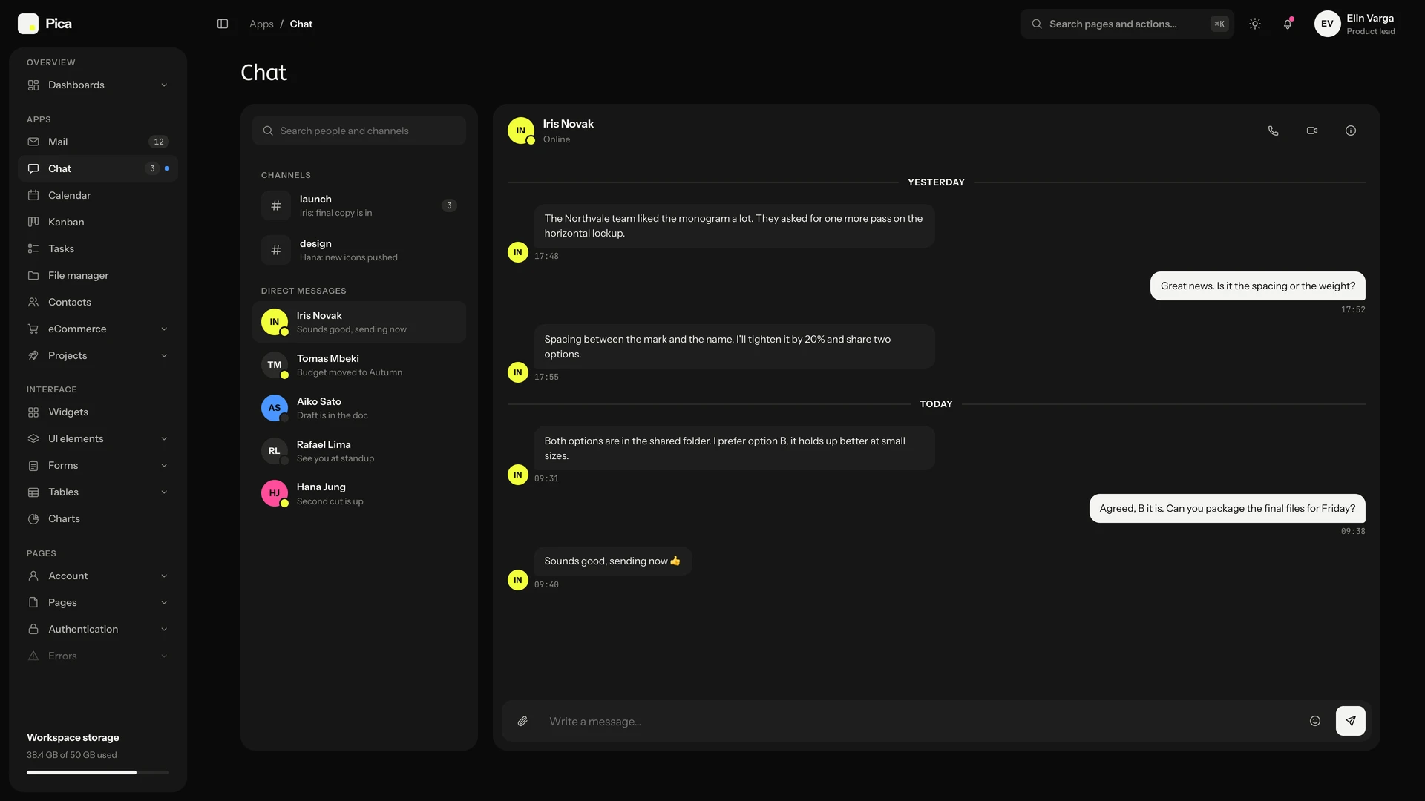Open Mail in the sidebar

98,142
